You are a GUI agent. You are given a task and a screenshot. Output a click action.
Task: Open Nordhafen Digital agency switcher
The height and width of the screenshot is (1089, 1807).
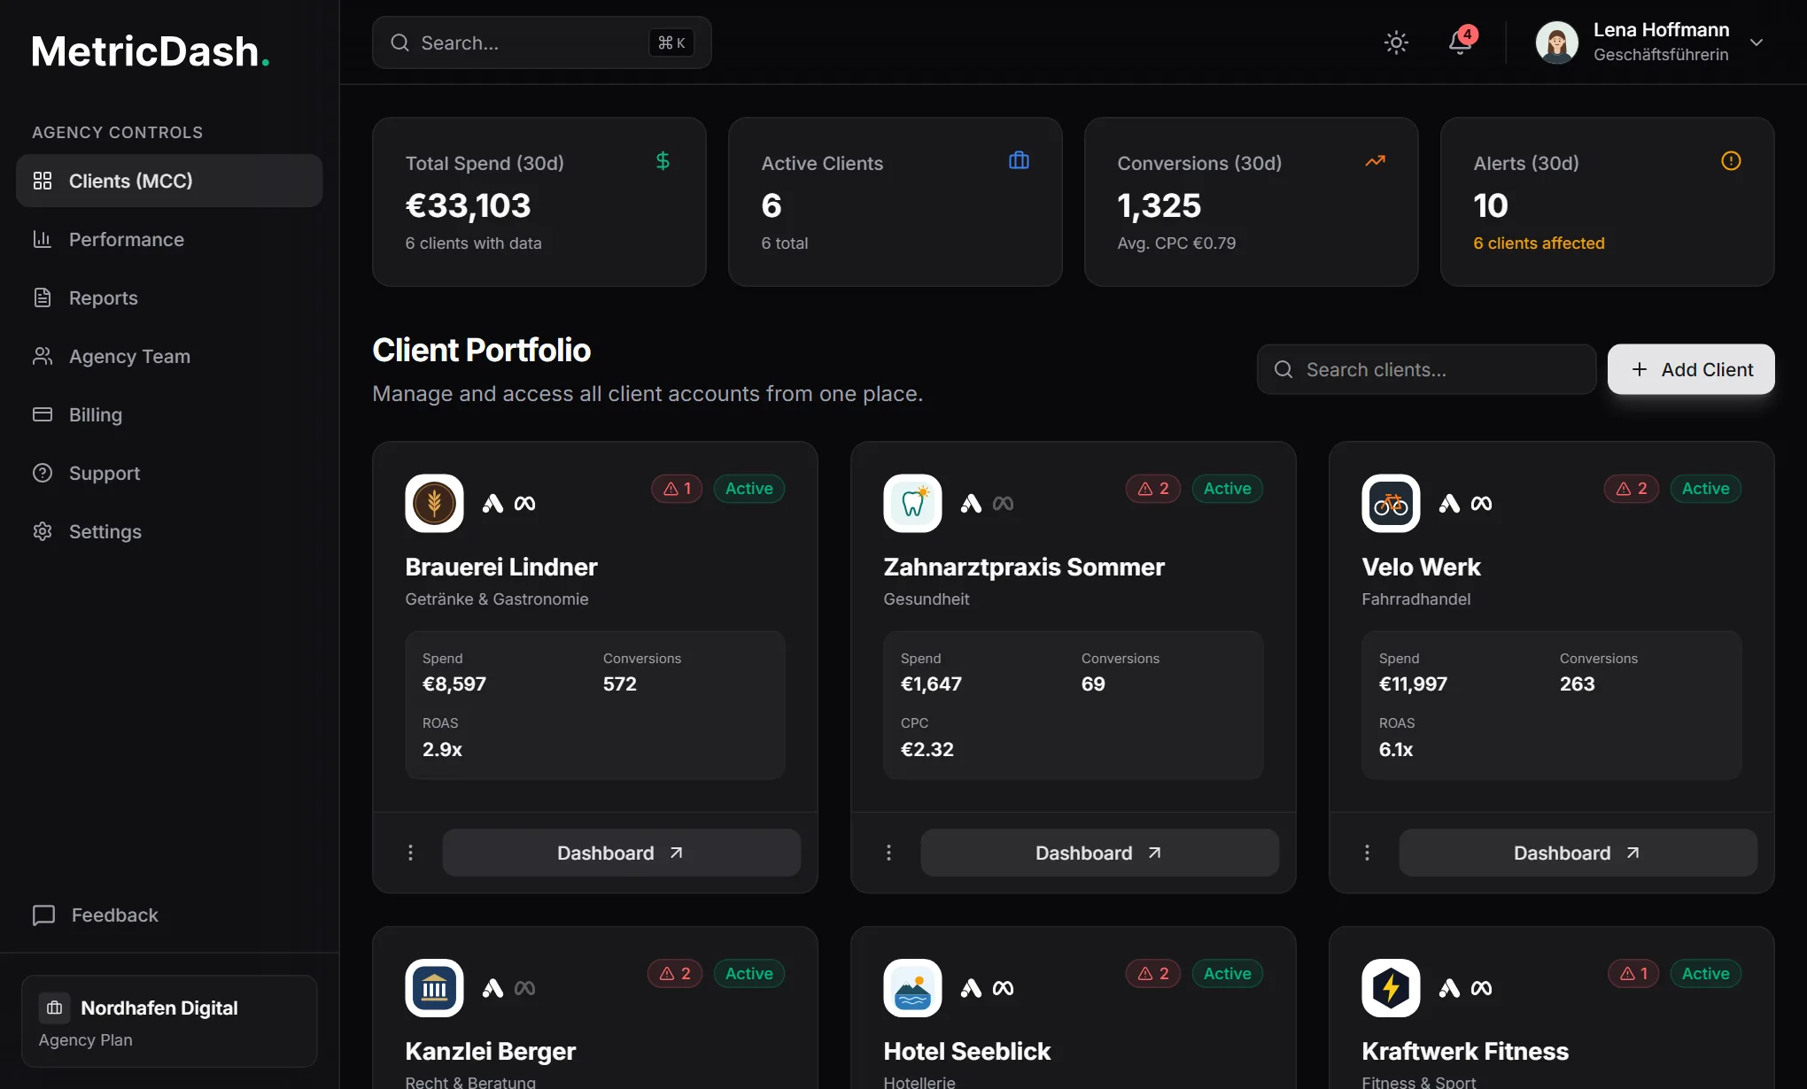(x=169, y=1021)
